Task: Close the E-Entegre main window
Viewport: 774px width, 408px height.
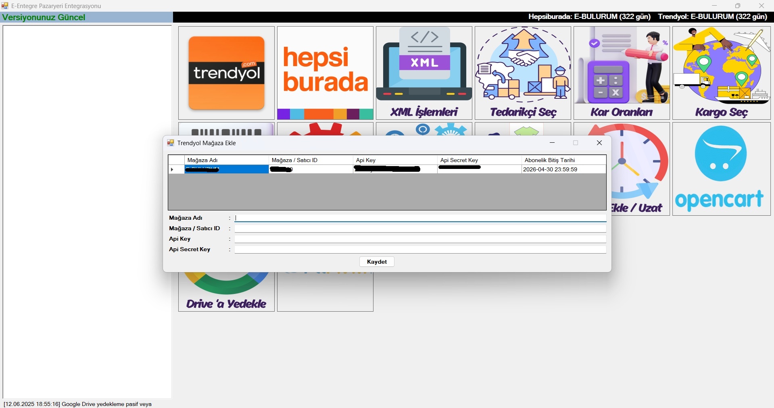Action: 761,6
